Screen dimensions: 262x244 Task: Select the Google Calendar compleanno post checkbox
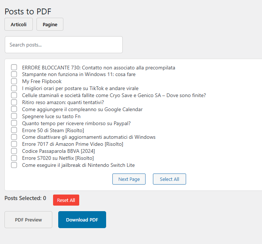[x=14, y=109]
